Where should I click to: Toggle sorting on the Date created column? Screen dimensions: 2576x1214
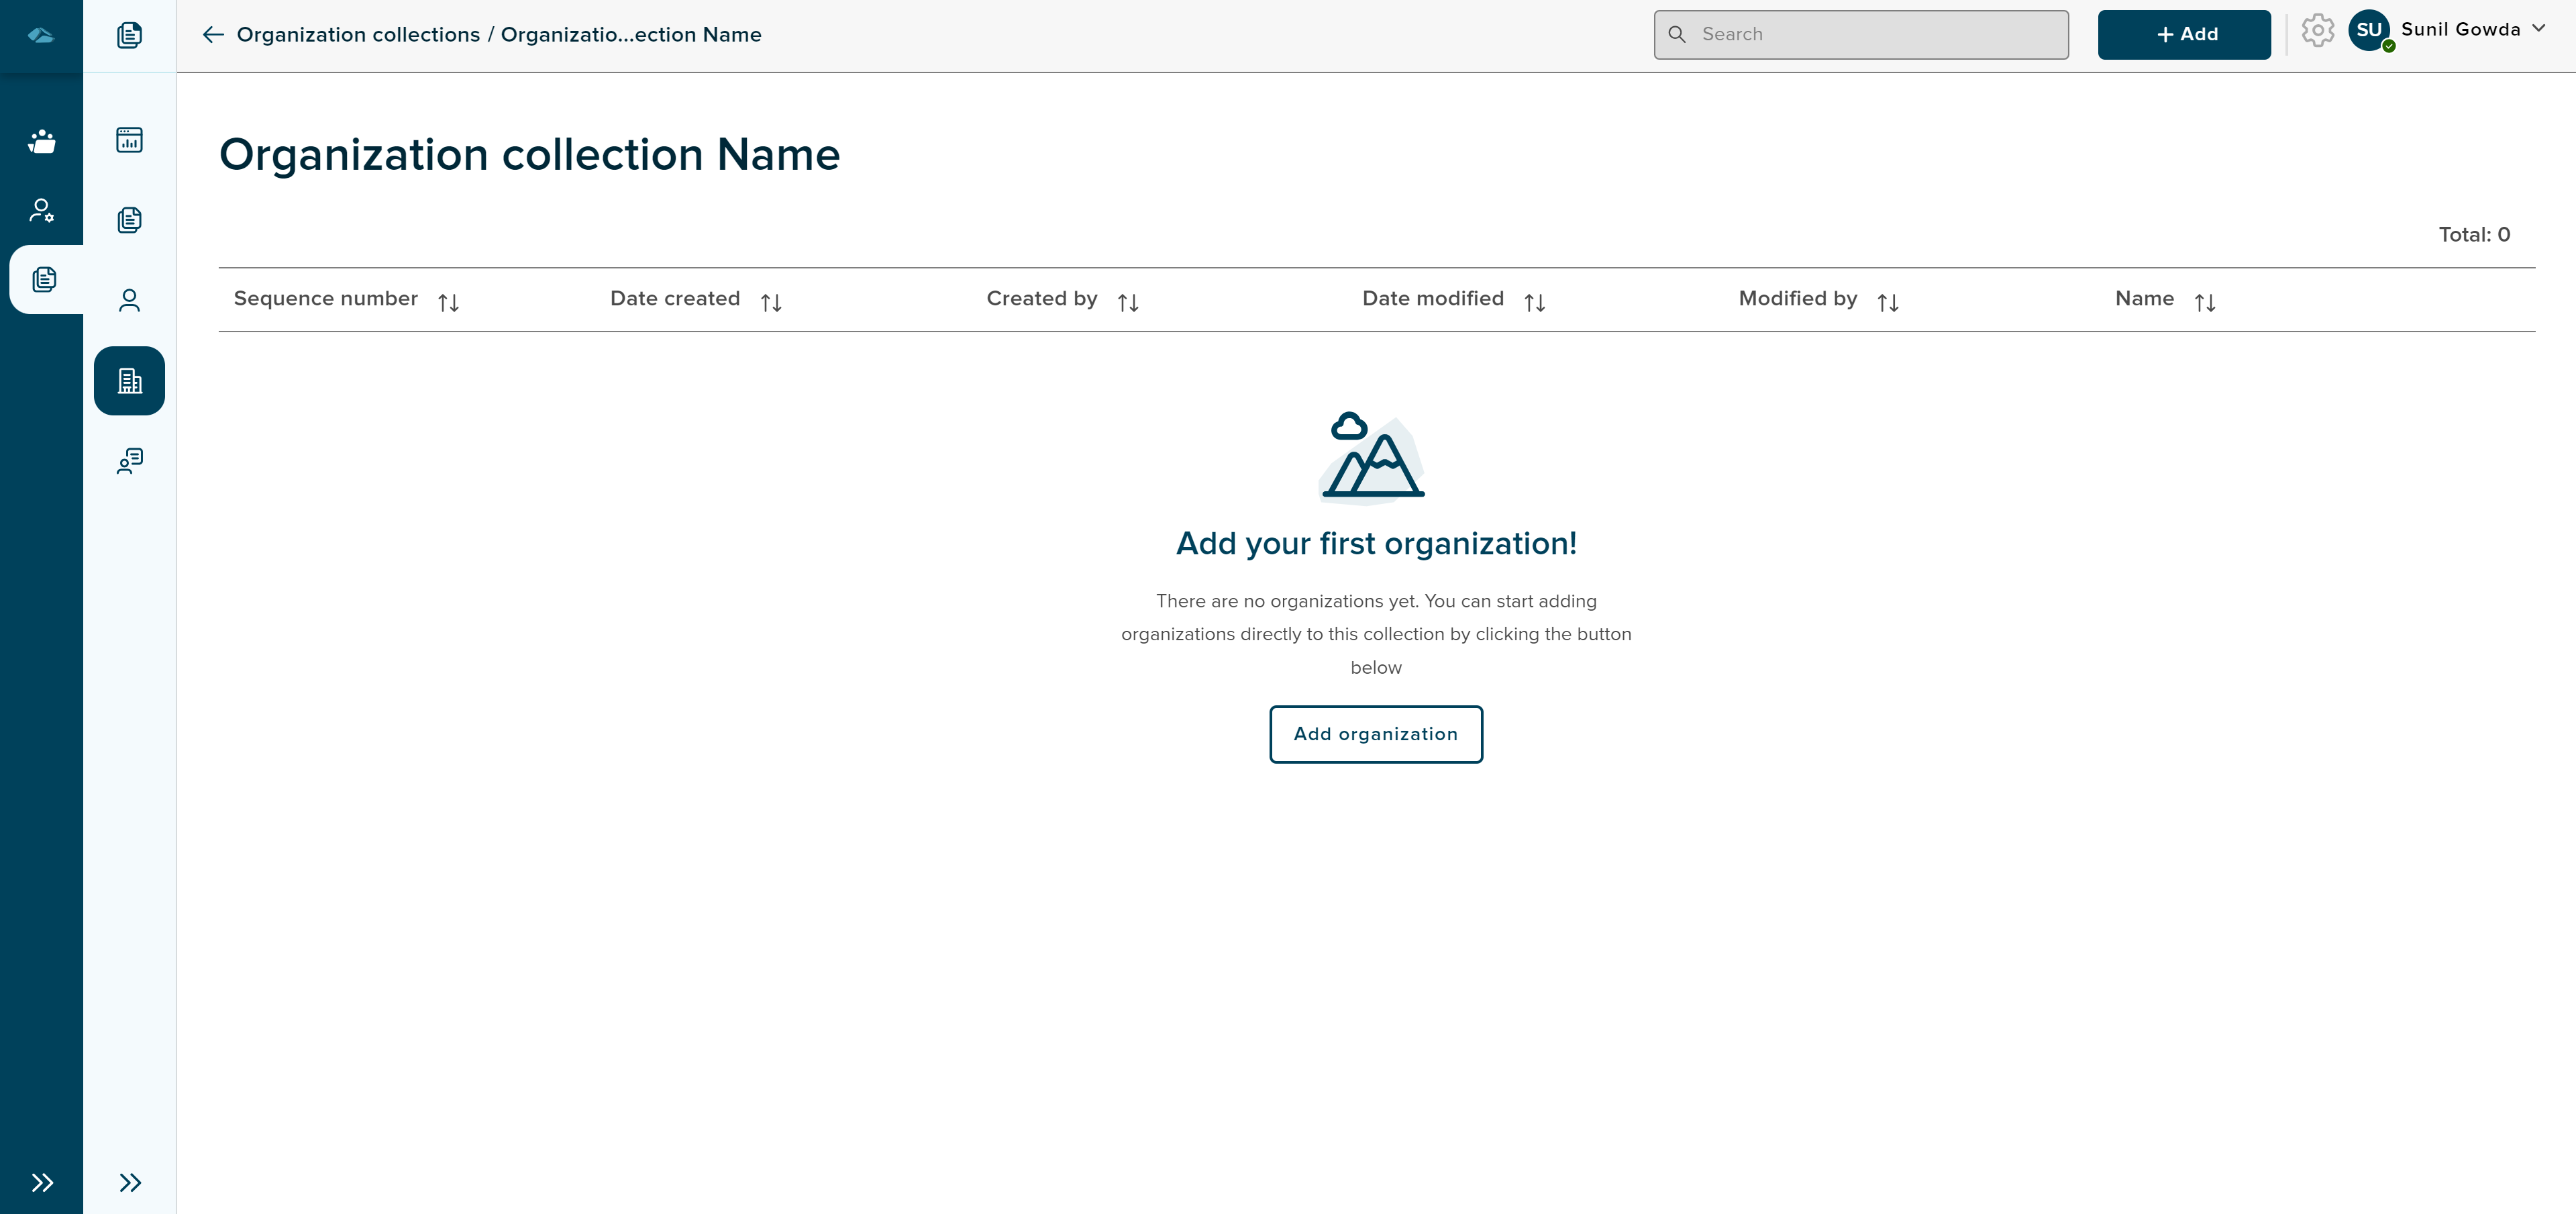click(770, 300)
